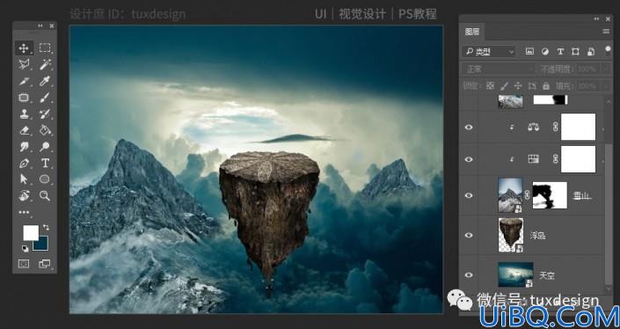620x329 pixels.
Task: Select the Eraser tool
Action: click(x=24, y=130)
